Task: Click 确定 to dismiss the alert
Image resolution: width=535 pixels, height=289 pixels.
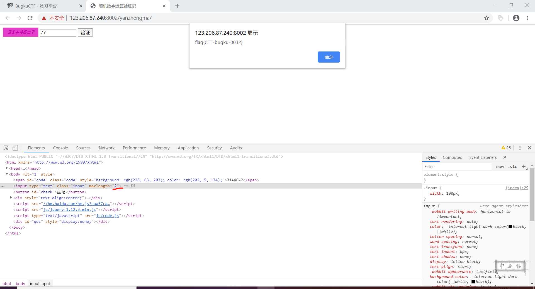Action: [329, 57]
